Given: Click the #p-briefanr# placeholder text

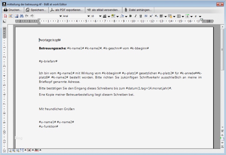Looking at the screenshot, I should point(48,61).
